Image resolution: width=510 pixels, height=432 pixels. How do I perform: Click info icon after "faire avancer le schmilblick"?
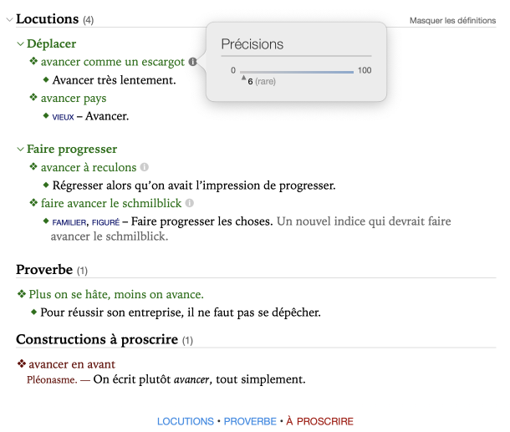point(189,203)
